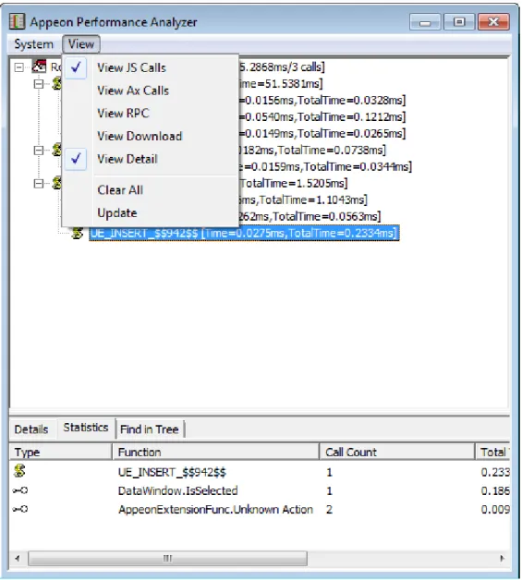Minimize the Performance Analyzer window
The height and width of the screenshot is (580, 522).
(x=425, y=22)
